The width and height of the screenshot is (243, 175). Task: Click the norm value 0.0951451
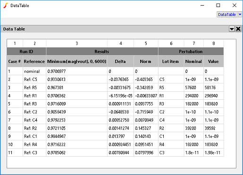146,144
